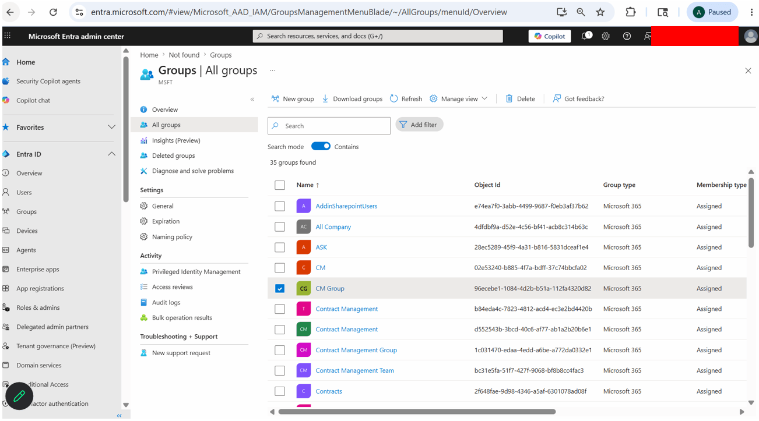Open the Contracts group link
Viewport: 759px width, 421px height.
(x=329, y=391)
